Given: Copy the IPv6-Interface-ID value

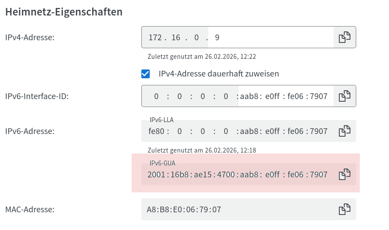Looking at the screenshot, I should [345, 96].
